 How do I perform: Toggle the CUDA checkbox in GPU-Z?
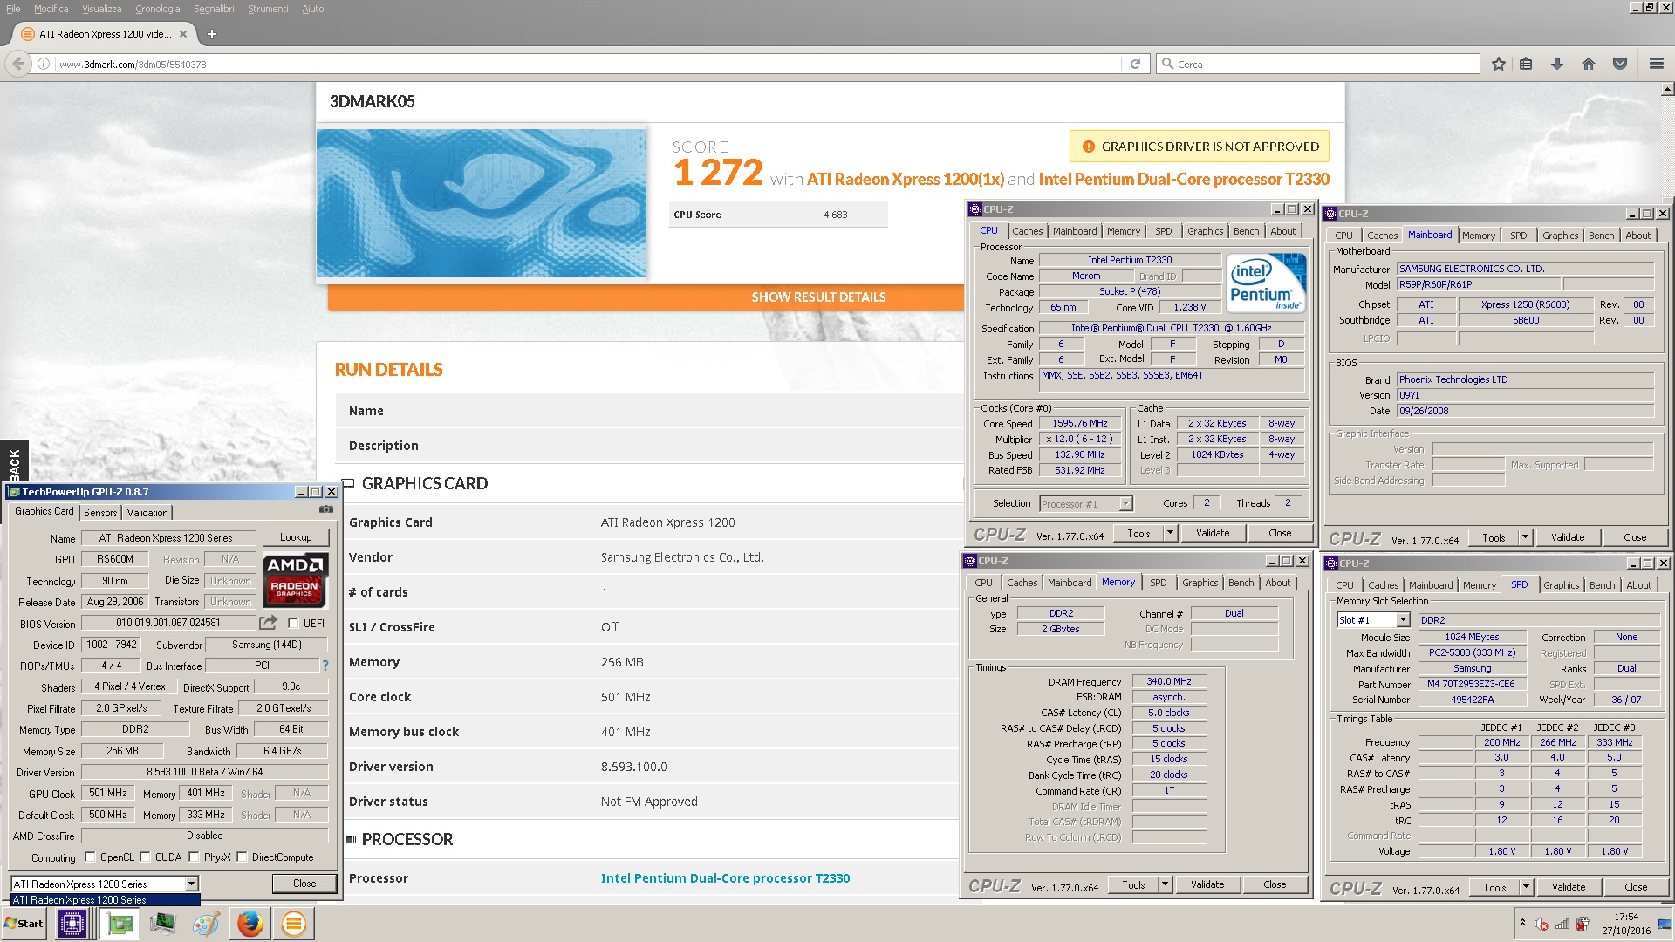145,857
